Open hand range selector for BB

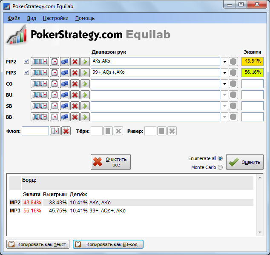click(x=40, y=117)
